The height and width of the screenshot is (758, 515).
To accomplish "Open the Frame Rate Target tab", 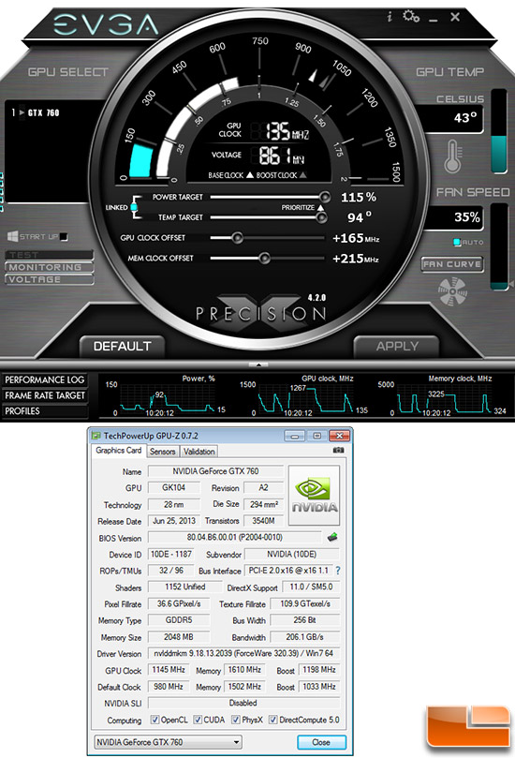I will [x=44, y=395].
